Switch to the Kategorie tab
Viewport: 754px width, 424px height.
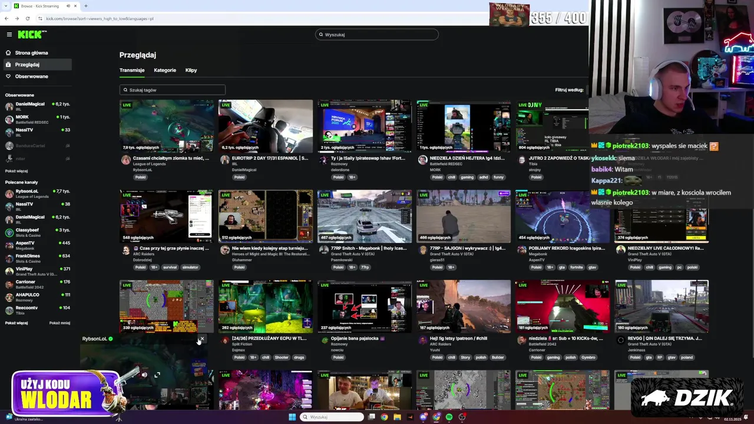tap(165, 70)
